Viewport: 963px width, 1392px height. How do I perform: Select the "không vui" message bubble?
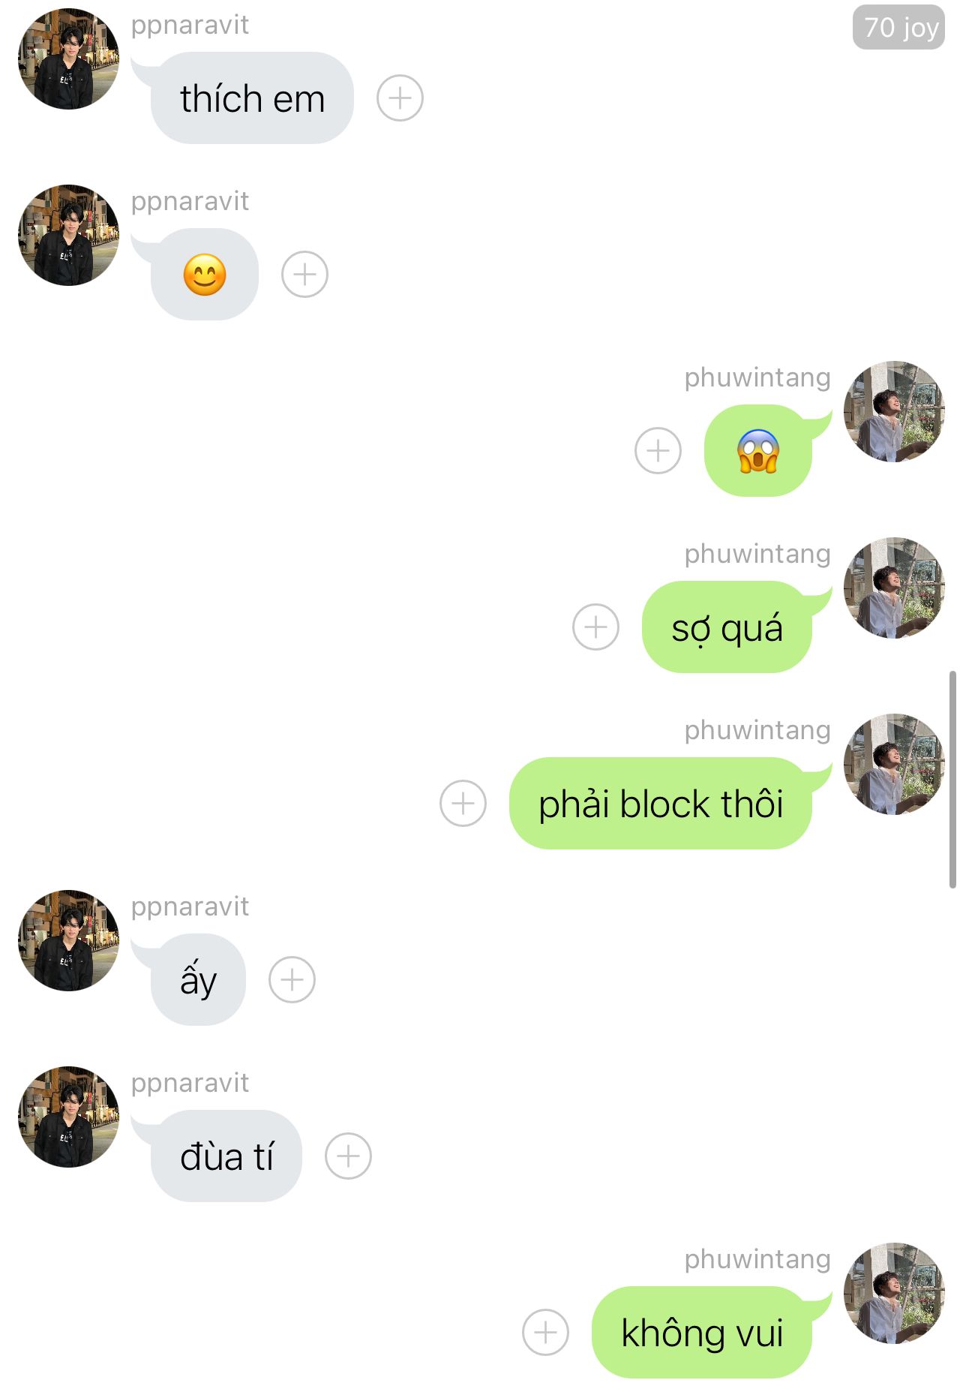click(x=702, y=1333)
